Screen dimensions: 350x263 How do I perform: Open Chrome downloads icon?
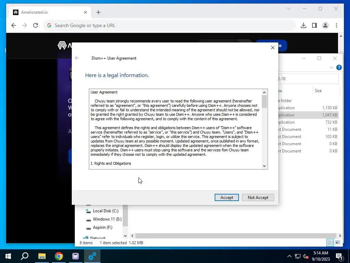(x=304, y=25)
